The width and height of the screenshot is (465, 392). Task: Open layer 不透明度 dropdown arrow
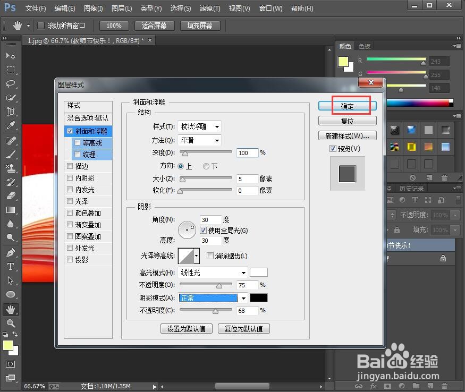point(455,215)
